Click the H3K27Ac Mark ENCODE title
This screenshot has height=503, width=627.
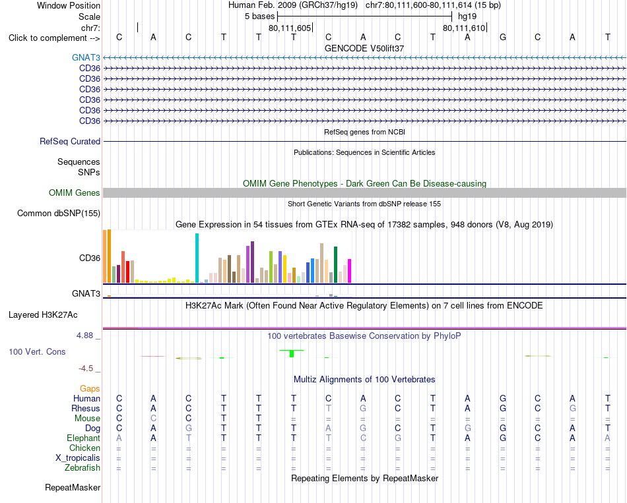[364, 306]
